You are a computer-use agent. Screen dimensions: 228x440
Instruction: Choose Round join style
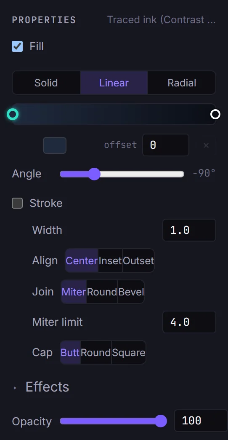[102, 292]
